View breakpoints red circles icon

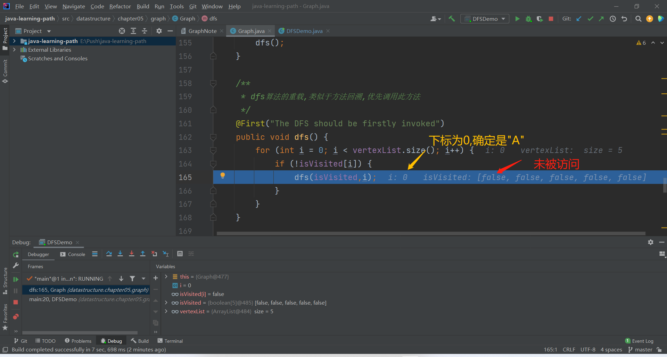pyautogui.click(x=16, y=316)
